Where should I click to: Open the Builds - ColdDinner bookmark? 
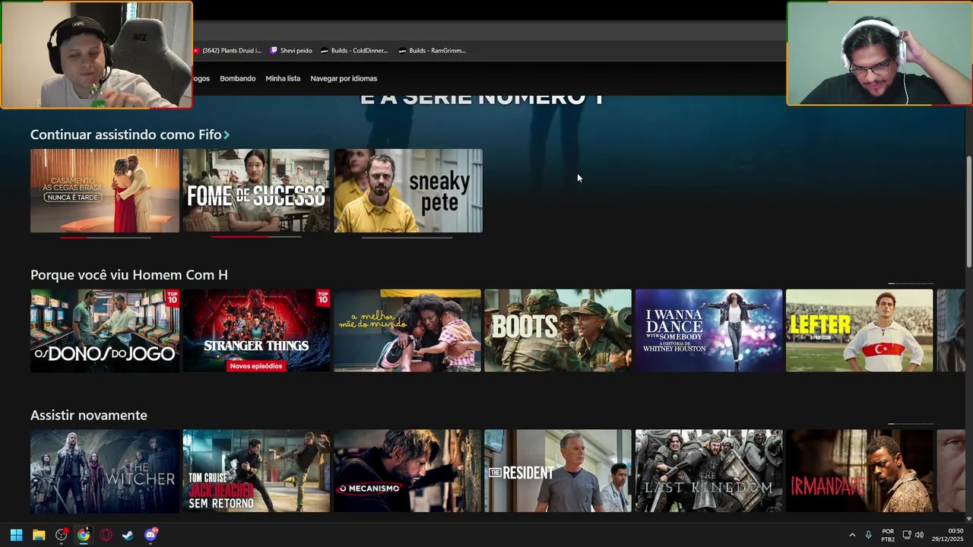click(354, 51)
